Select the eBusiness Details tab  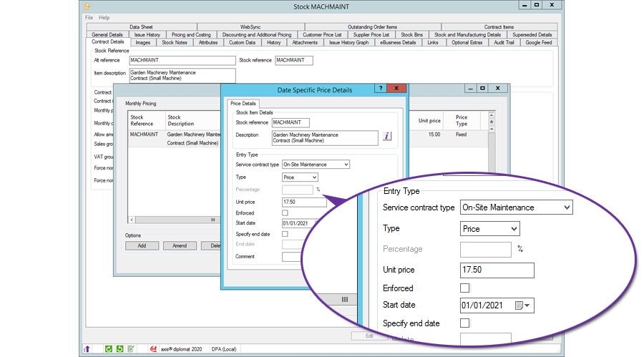point(398,43)
